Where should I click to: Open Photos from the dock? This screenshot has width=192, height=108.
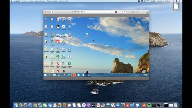(59, 105)
